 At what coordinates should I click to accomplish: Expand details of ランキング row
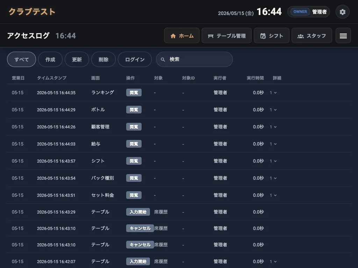[273, 93]
